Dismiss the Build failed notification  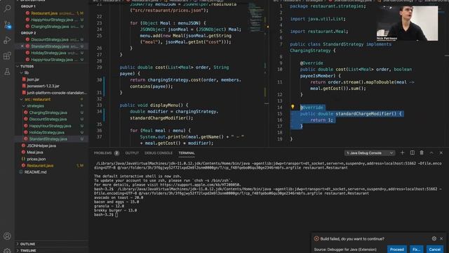(x=441, y=238)
